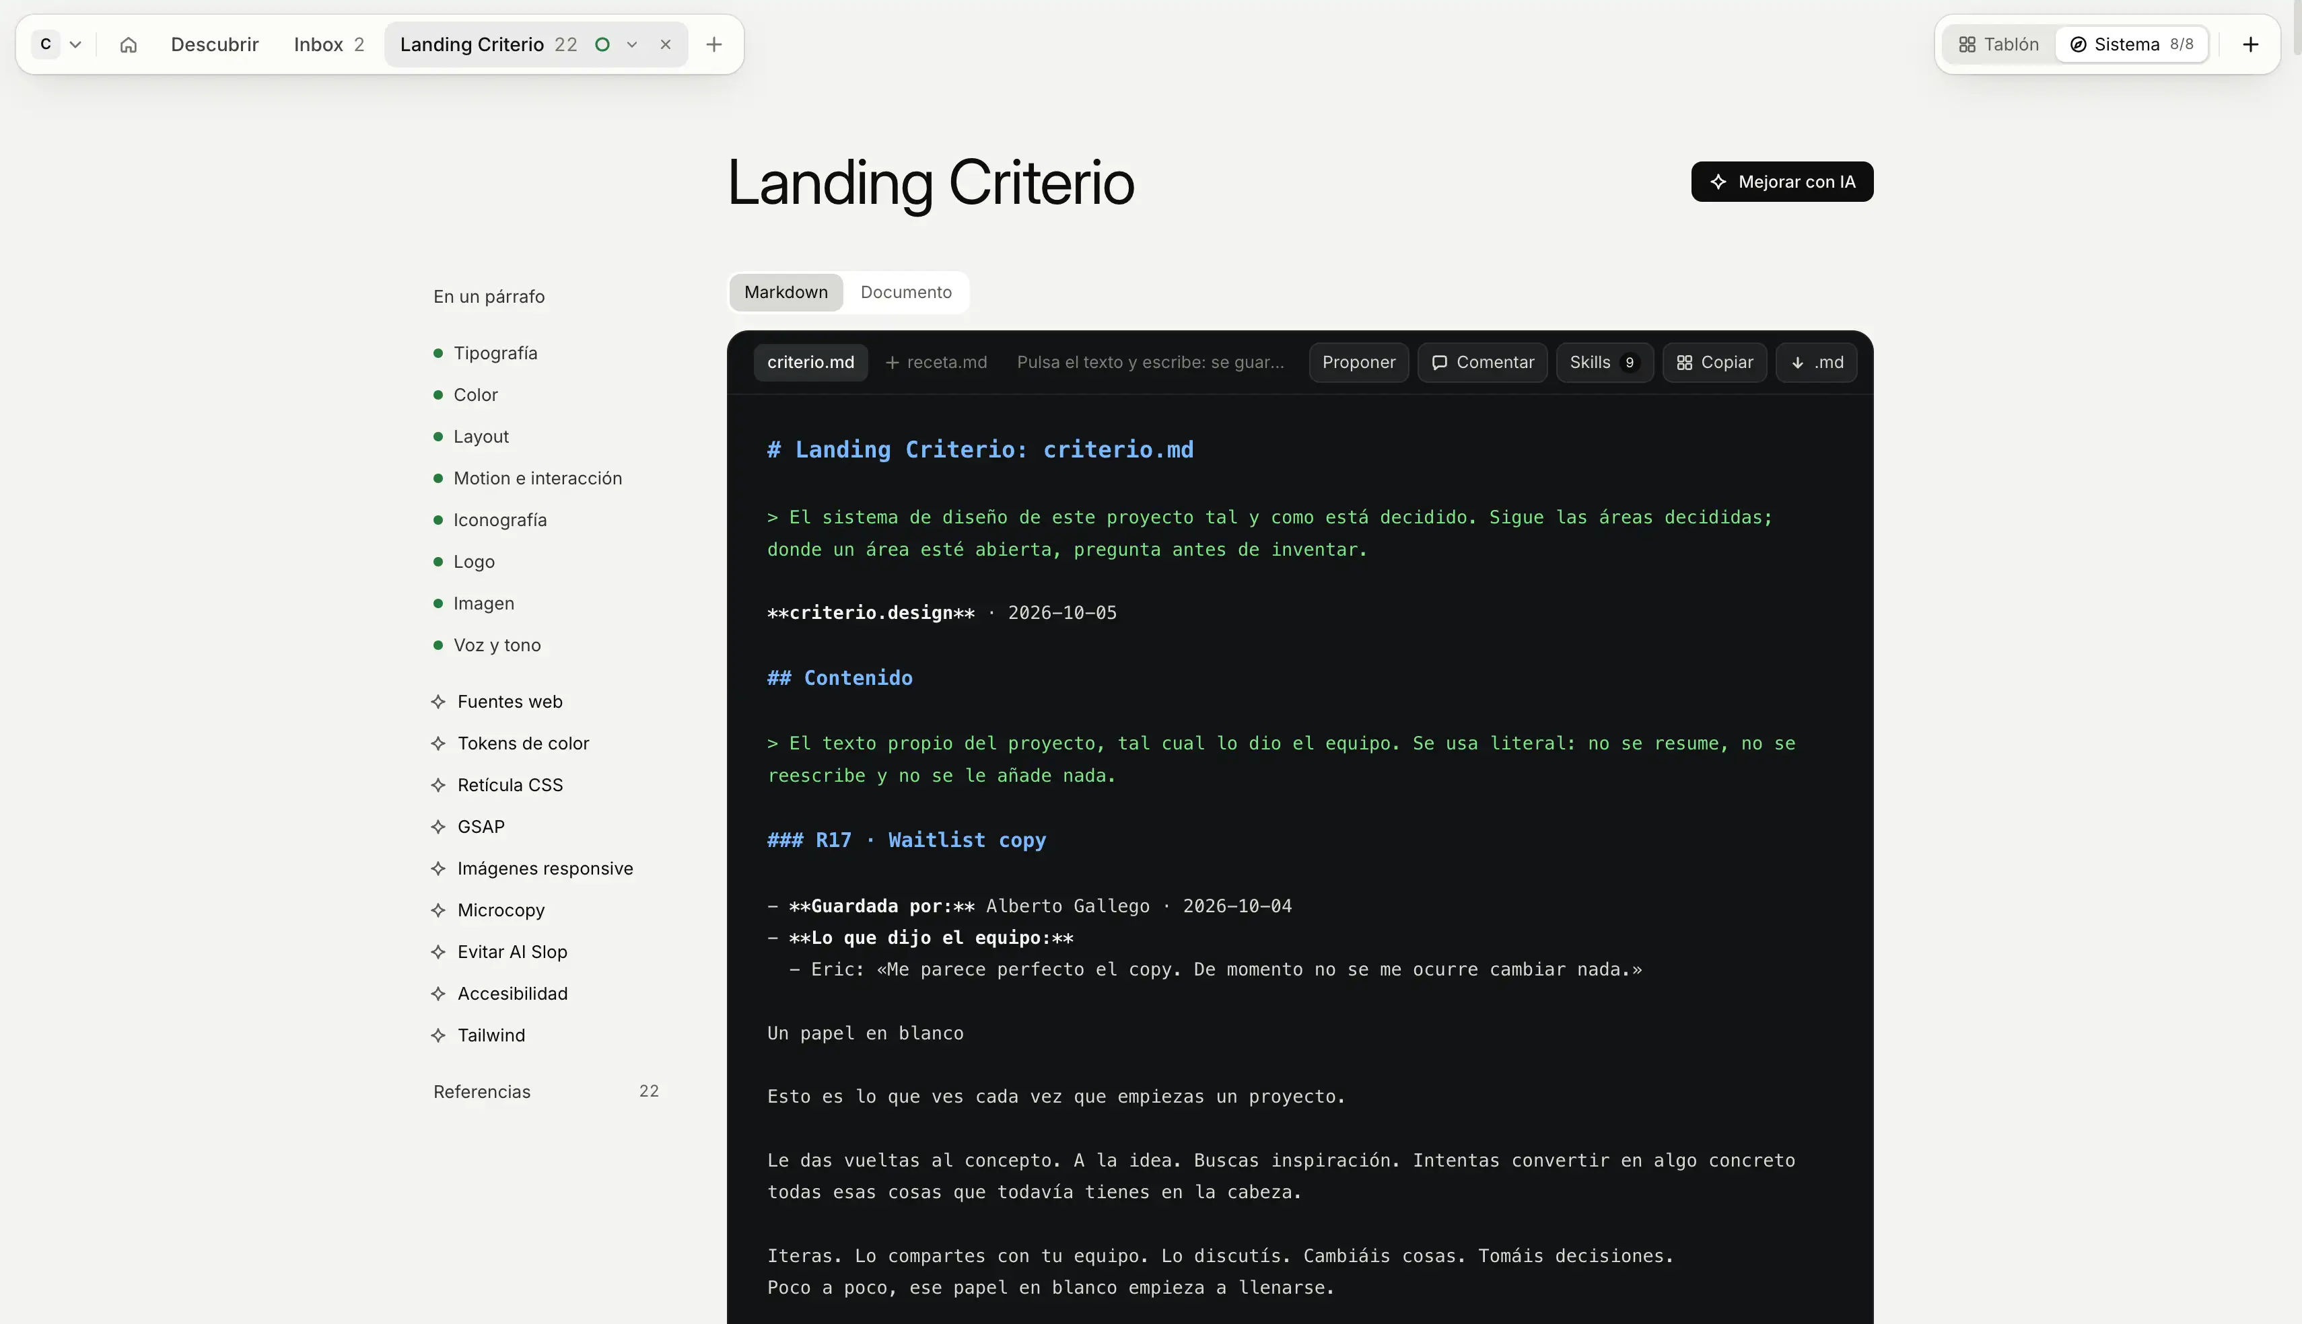Select the Documento view toggle
Image resolution: width=2302 pixels, height=1324 pixels.
coord(906,292)
